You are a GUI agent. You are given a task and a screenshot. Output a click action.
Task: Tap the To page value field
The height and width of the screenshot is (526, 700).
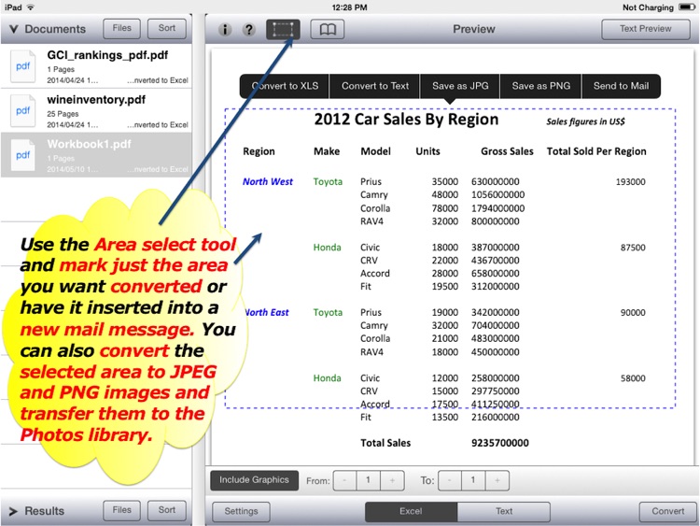click(473, 480)
